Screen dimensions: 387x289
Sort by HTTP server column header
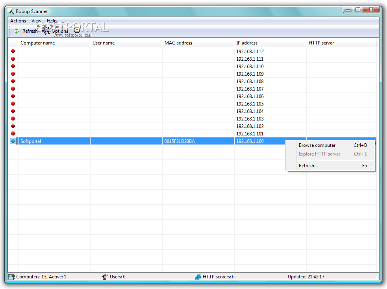[x=341, y=43]
